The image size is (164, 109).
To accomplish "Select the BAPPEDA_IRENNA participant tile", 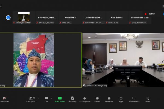I will tap(47, 18).
